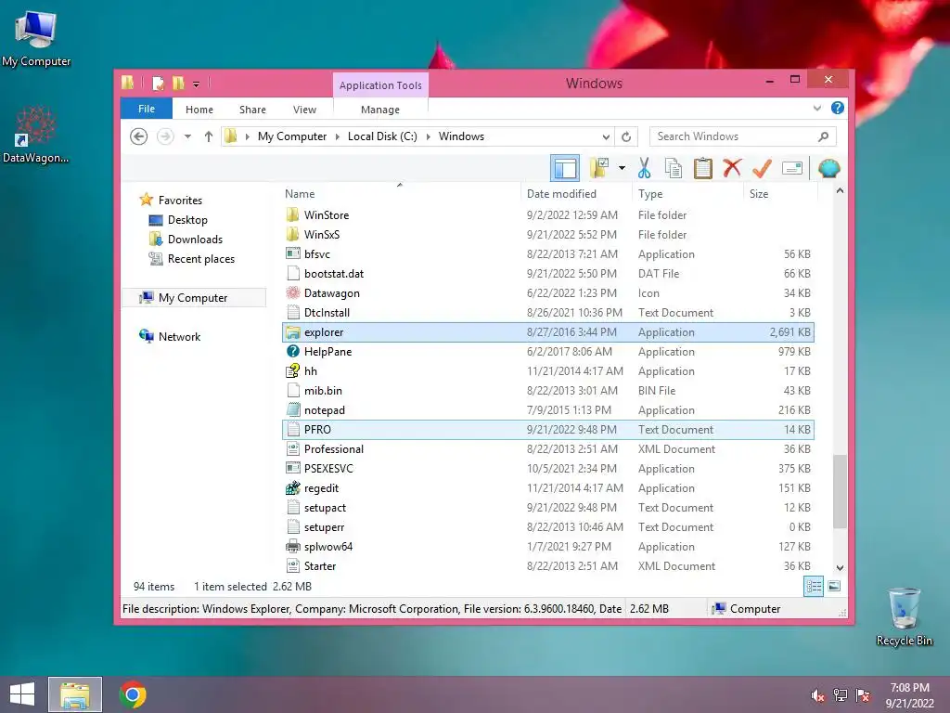Viewport: 950px width, 713px height.
Task: Click the Cut scissors icon
Action: point(644,168)
